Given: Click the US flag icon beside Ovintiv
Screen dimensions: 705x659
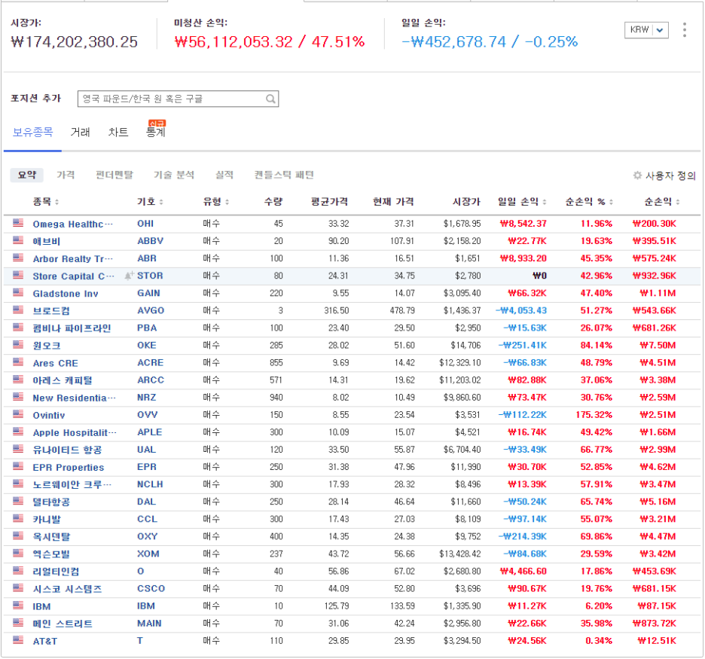Looking at the screenshot, I should 18,414.
